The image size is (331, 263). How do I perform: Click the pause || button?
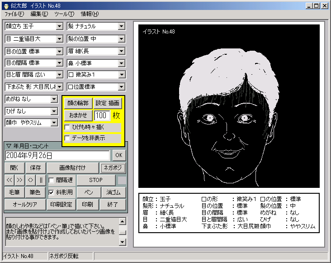pyautogui.click(x=41, y=180)
